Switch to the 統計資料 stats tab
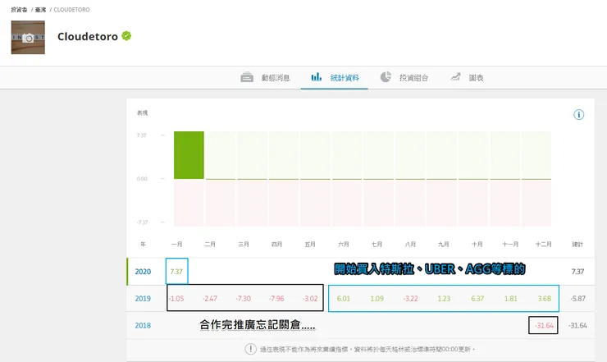The height and width of the screenshot is (362, 607). (x=335, y=77)
